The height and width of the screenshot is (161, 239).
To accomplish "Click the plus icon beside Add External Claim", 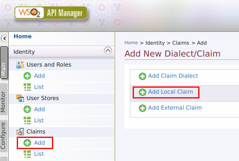I will (143, 108).
